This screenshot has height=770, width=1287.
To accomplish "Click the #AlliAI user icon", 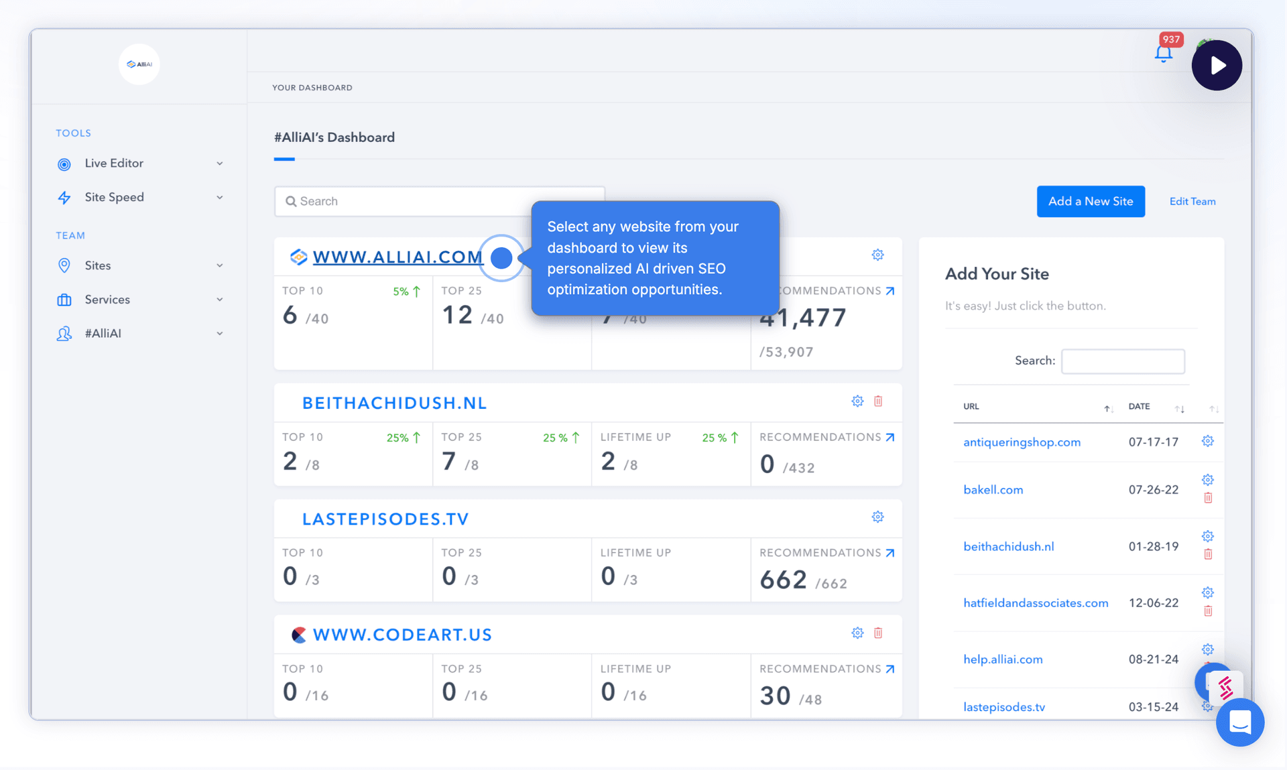I will 64,333.
